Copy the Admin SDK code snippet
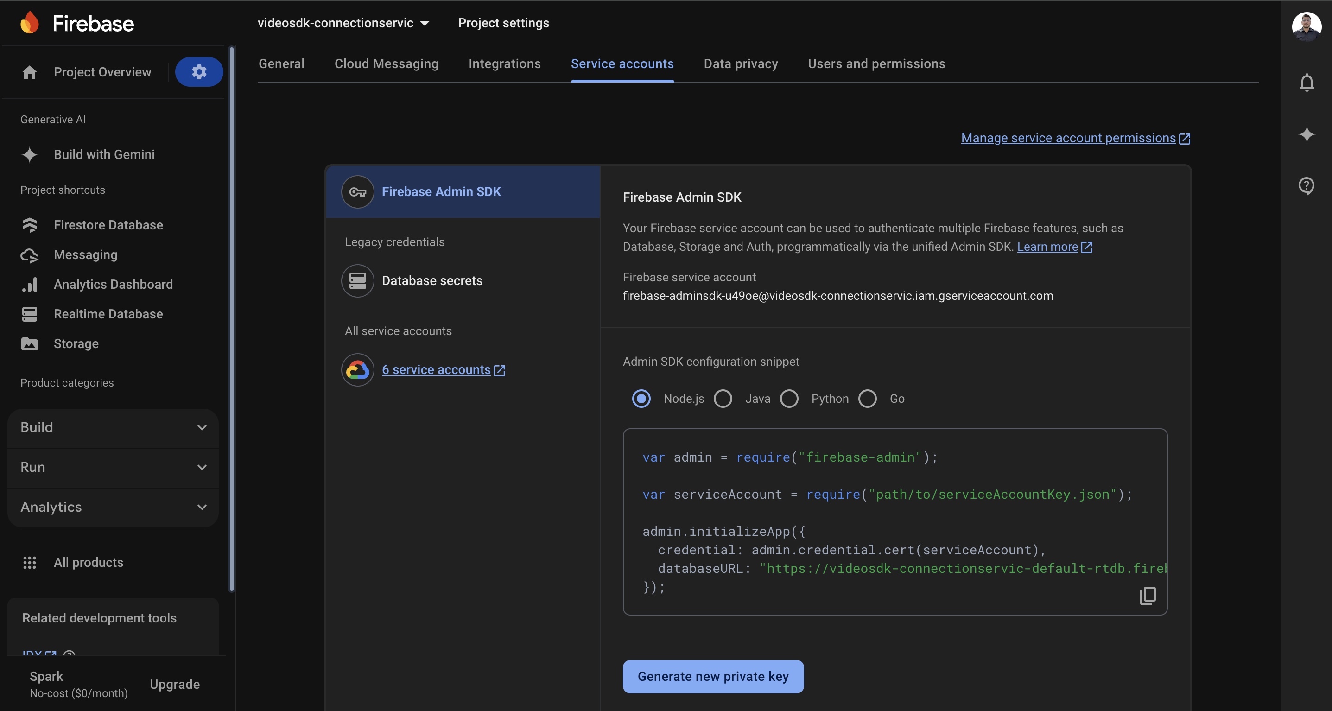Screen dimensions: 1332x711 (x=1148, y=596)
